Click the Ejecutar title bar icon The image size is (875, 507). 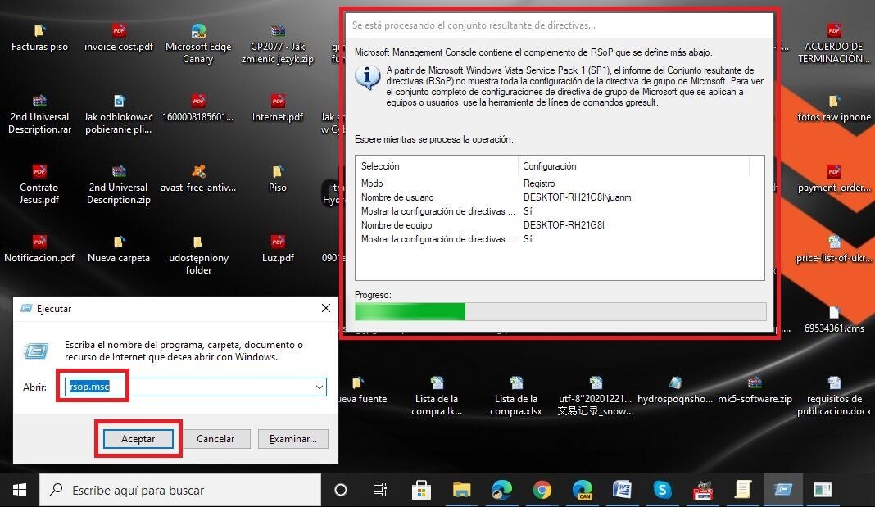(26, 309)
